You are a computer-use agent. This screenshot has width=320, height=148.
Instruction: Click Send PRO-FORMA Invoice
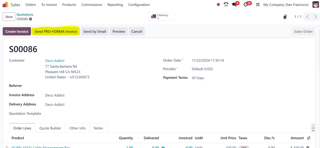pyautogui.click(x=56, y=31)
